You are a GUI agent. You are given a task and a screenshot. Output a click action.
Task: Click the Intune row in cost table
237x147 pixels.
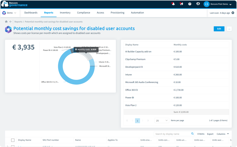click(176, 75)
